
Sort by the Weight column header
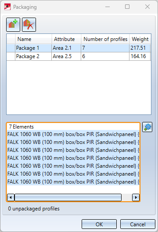pyautogui.click(x=140, y=39)
